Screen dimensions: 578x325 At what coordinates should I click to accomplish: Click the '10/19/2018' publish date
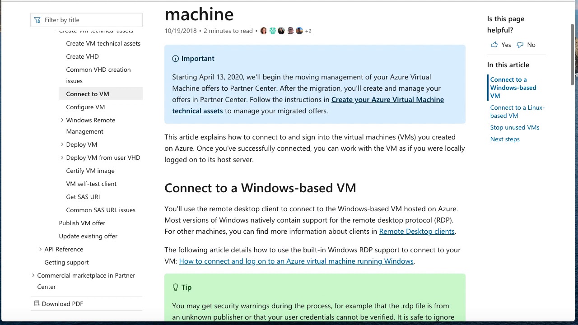[x=181, y=31]
